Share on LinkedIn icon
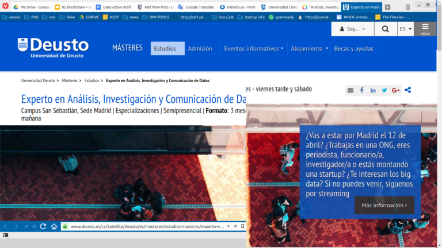Viewport: 442px width, 248px height. coord(373,90)
